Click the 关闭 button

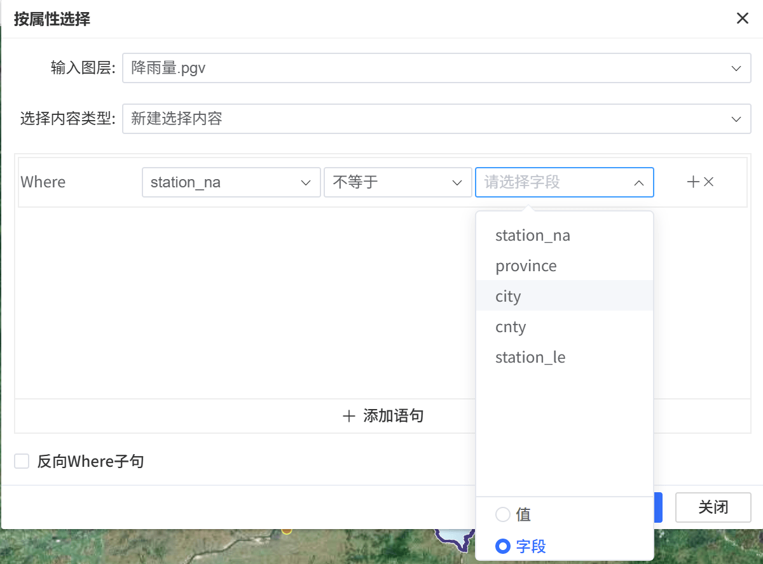(x=713, y=507)
